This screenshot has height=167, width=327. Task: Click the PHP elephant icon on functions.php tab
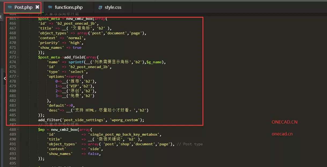tap(50, 8)
